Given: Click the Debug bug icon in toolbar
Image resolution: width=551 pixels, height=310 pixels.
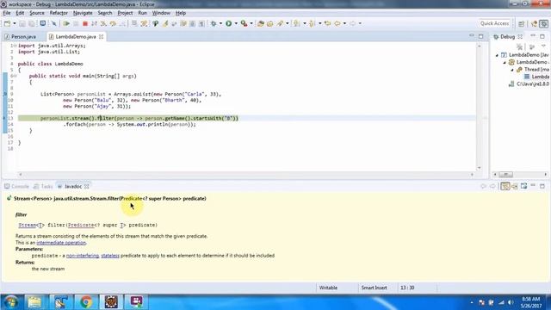Looking at the screenshot, I should click(x=214, y=23).
